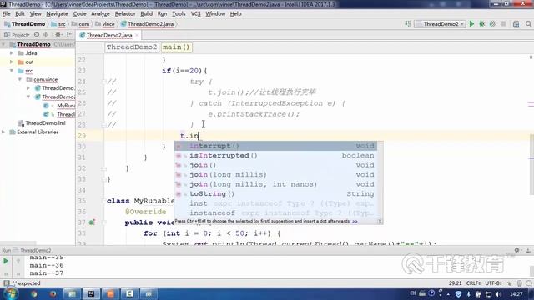
Task: Click Scroll from Source icon in Project panel
Action: pos(37,35)
